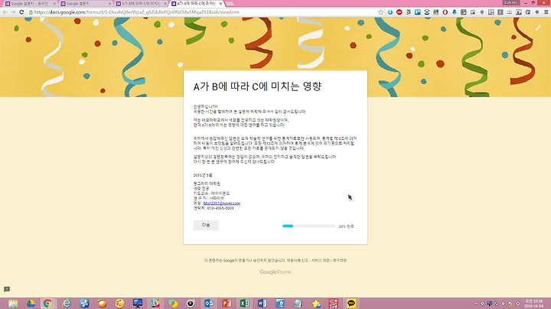Image resolution: width=551 pixels, height=309 pixels.
Task: Open Word from taskbar
Action: (262, 303)
